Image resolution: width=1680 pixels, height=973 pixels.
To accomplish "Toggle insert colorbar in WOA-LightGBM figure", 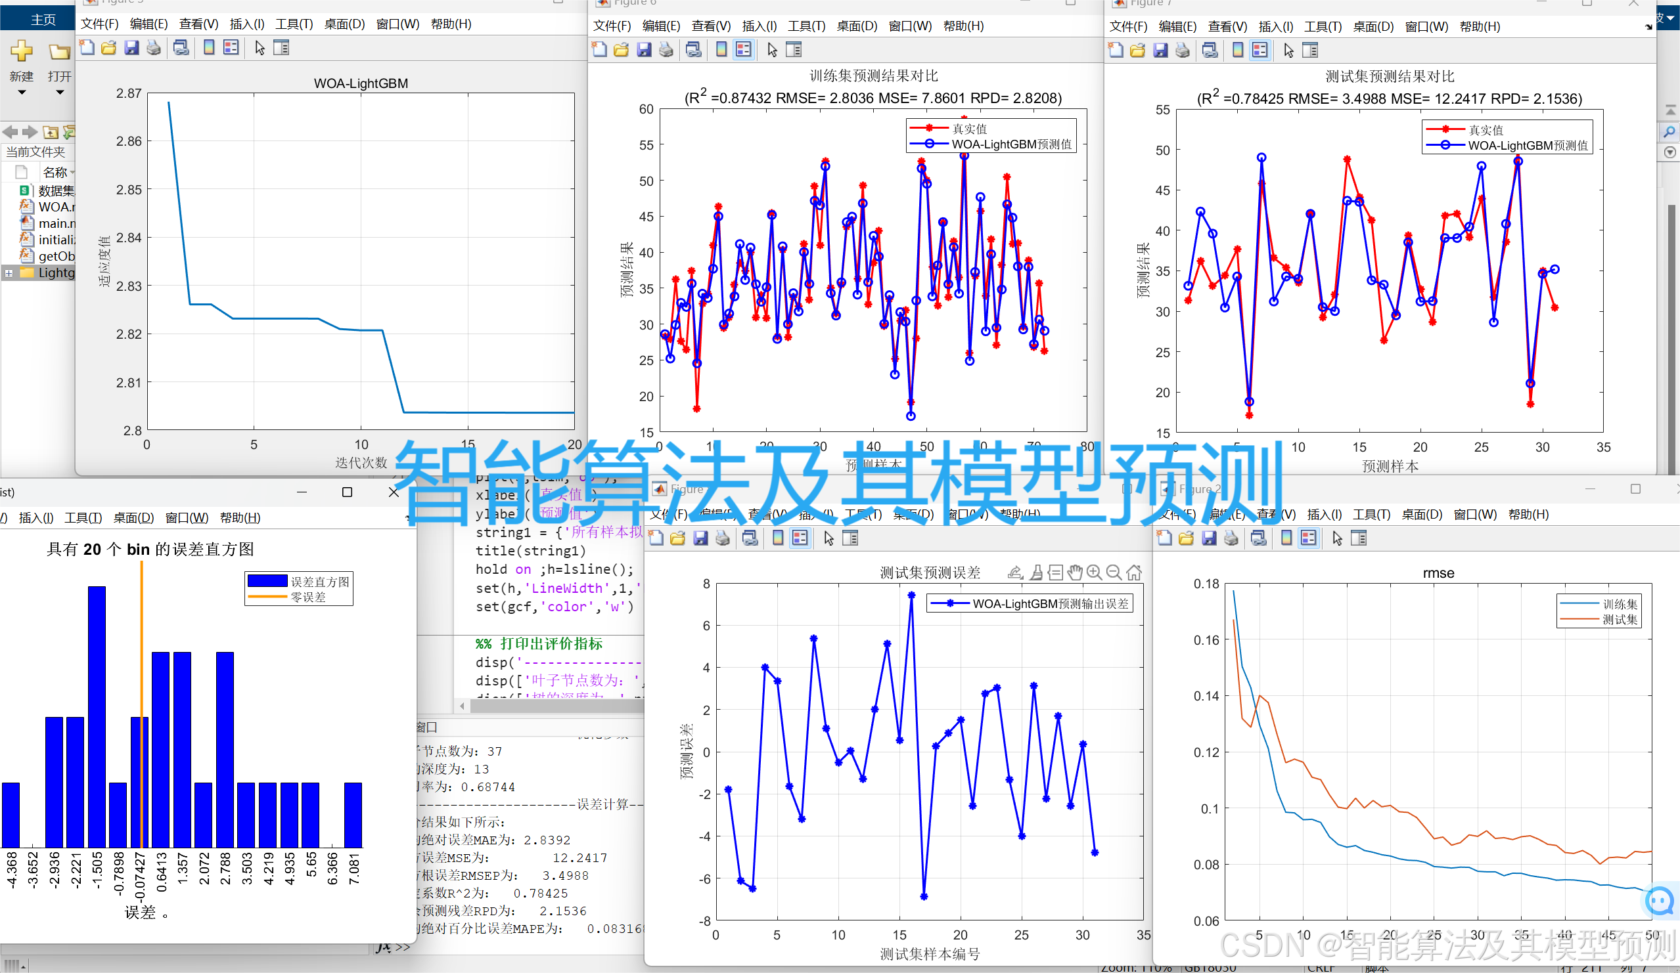I will pos(209,48).
